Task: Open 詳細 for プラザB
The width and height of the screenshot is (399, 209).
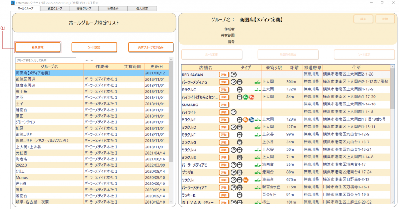Action: (x=224, y=172)
